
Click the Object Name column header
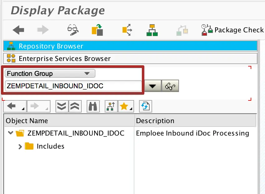pos(69,121)
